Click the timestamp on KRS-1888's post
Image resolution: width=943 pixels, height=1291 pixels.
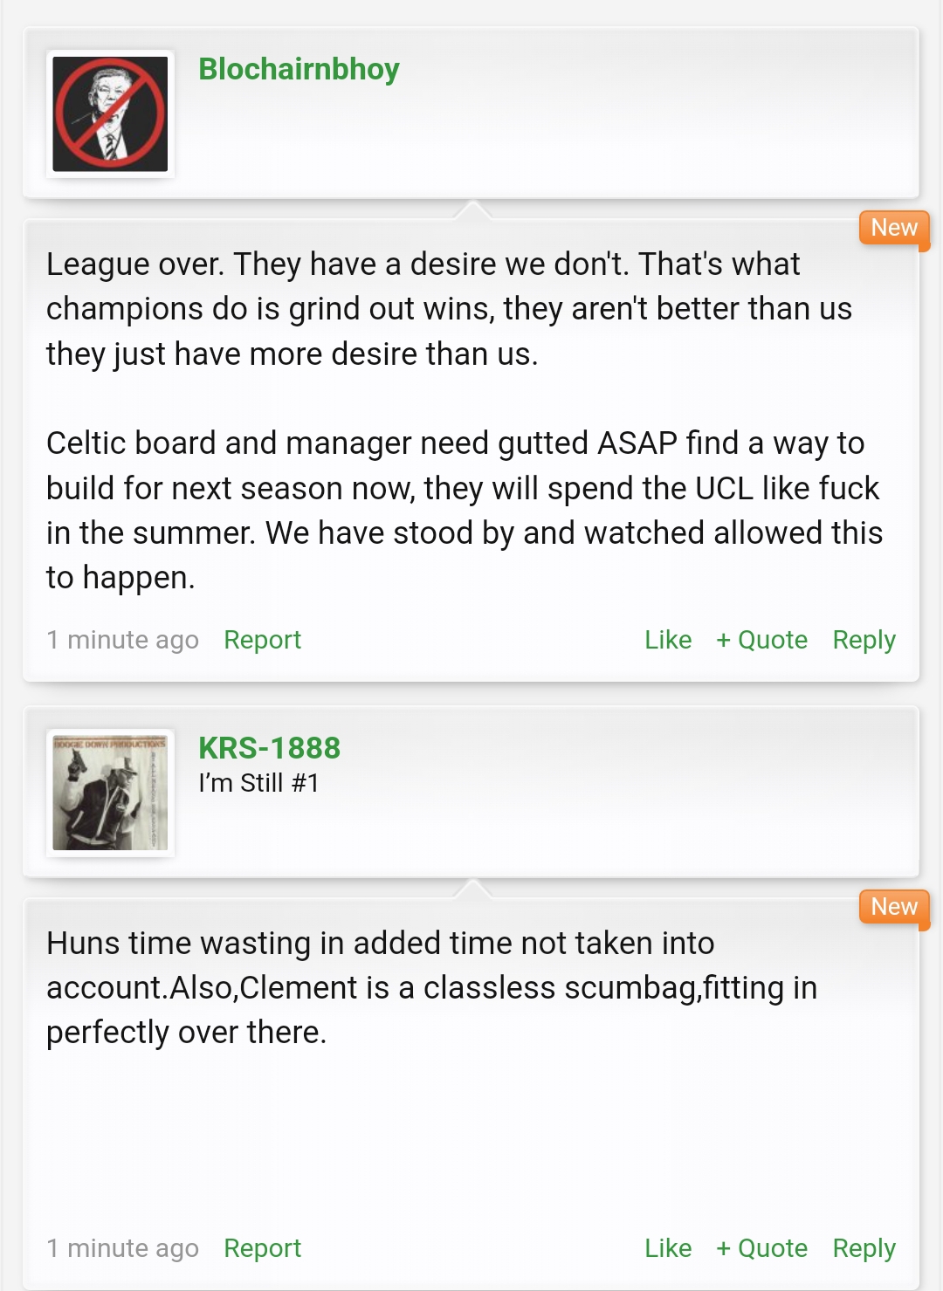point(122,1248)
